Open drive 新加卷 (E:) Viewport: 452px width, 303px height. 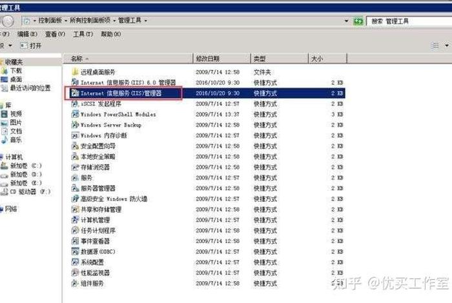[26, 182]
